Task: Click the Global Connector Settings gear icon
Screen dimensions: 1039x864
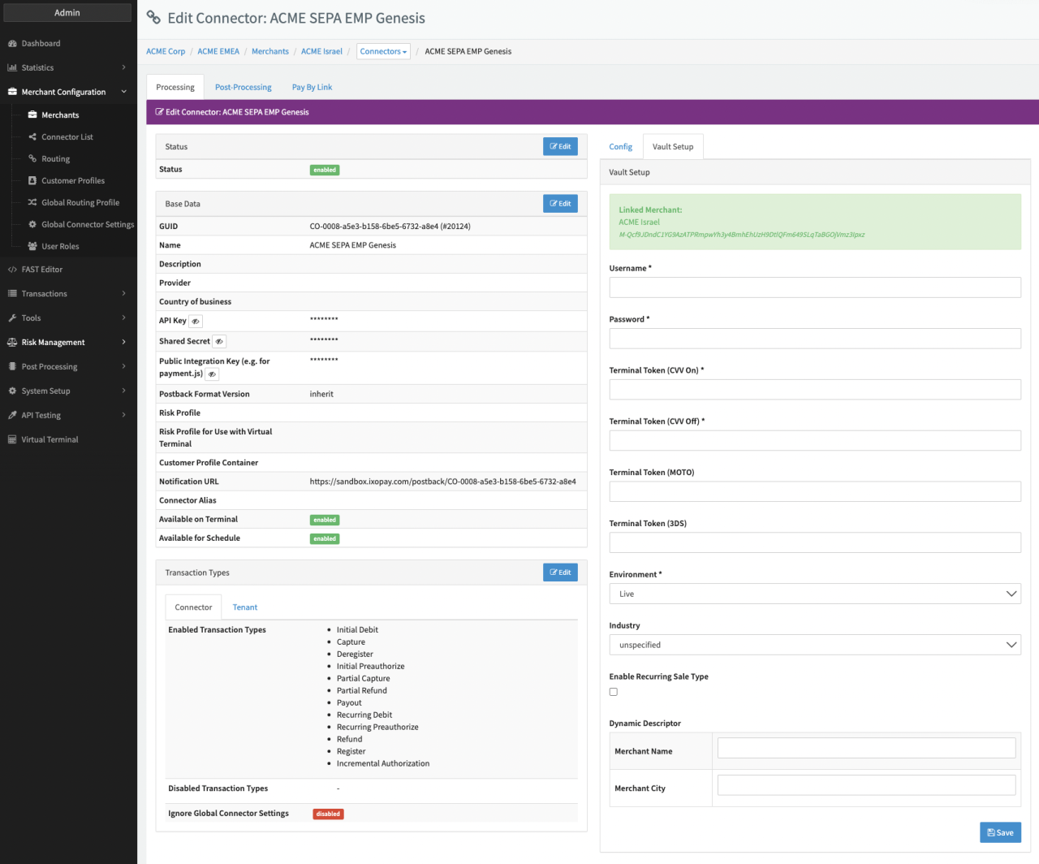Action: pos(32,225)
